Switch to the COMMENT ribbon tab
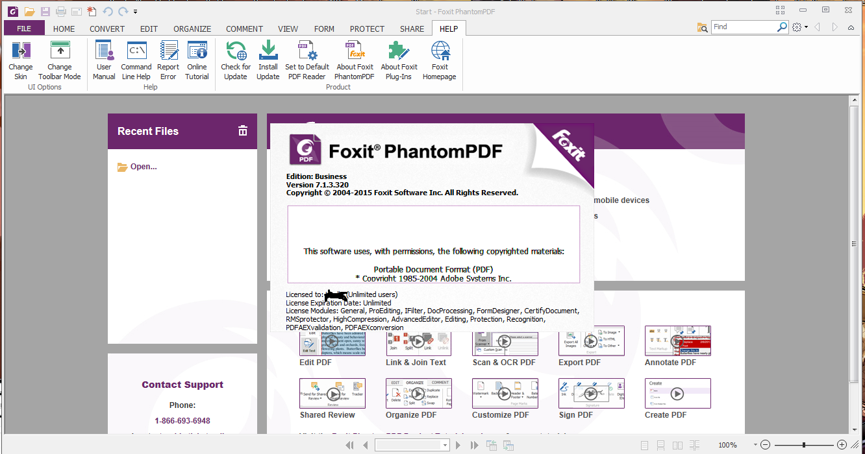Viewport: 865px width, 454px height. tap(244, 29)
